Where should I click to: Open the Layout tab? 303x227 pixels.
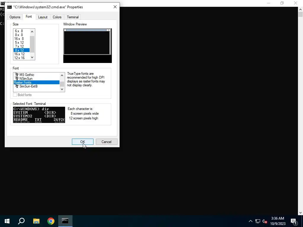43,17
